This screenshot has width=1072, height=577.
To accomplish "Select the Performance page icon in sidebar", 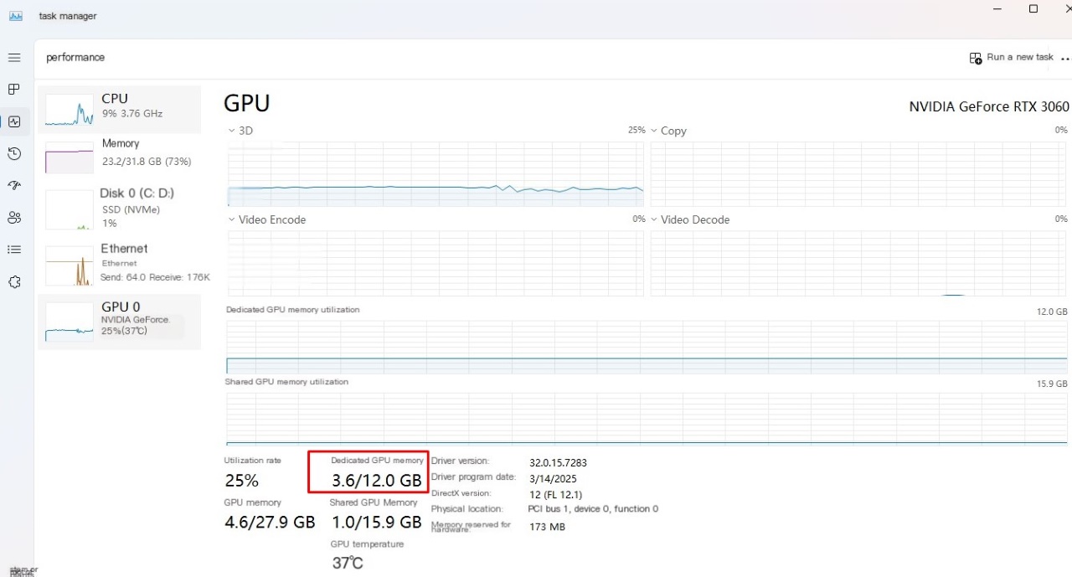I will pyautogui.click(x=14, y=121).
